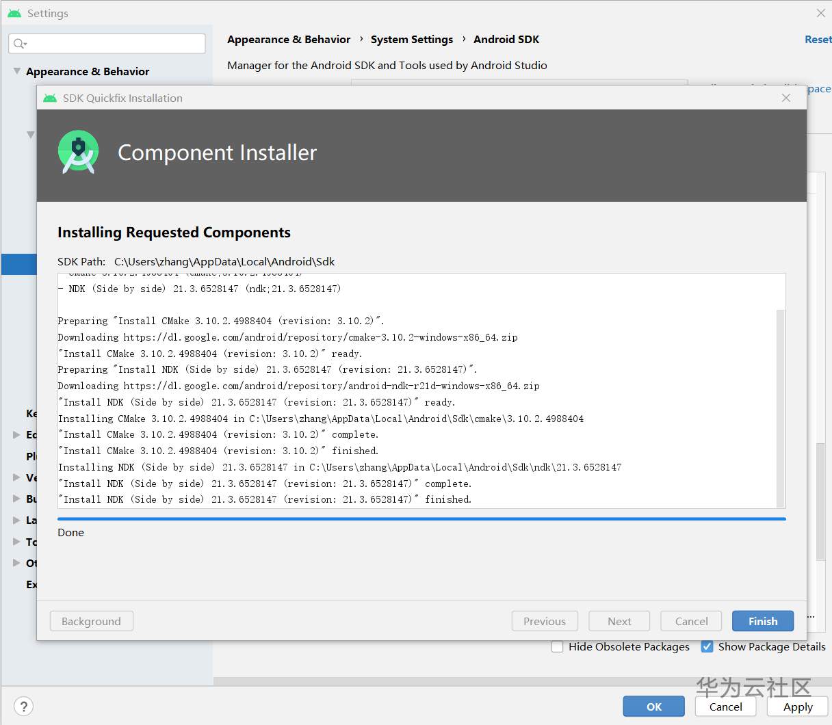Viewport: 832px width, 725px height.
Task: Expand the tree node starting with Ed
Action: (x=16, y=434)
